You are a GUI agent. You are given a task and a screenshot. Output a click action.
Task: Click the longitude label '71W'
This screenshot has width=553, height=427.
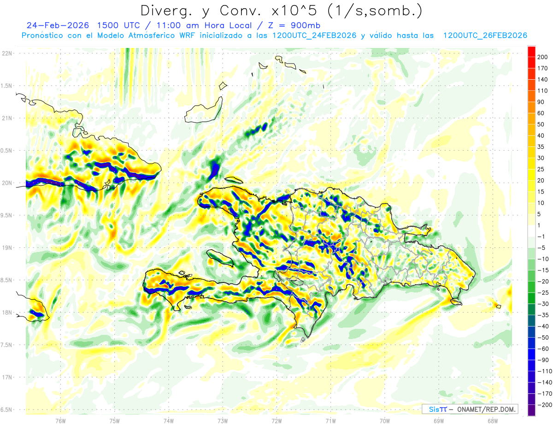pos(330,421)
